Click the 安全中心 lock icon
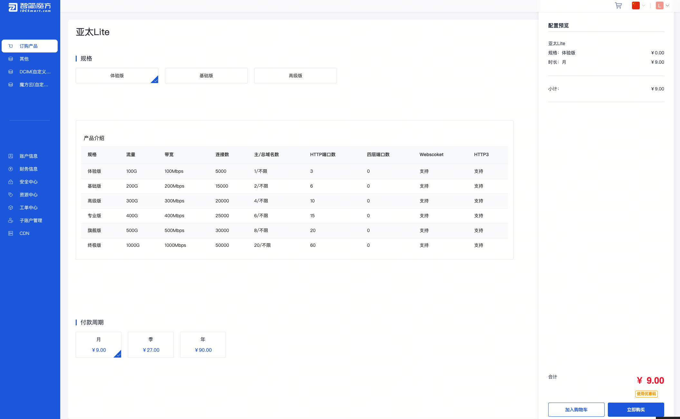The image size is (680, 419). 11,182
